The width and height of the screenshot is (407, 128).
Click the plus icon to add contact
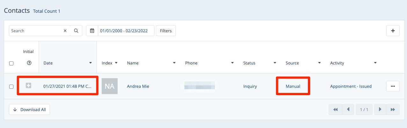click(393, 31)
